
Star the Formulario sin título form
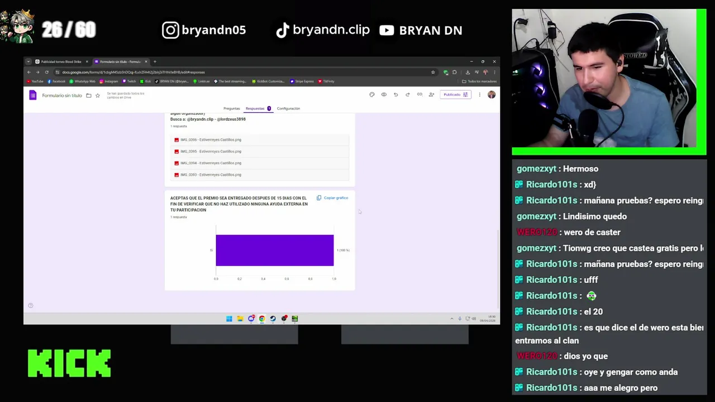(97, 95)
